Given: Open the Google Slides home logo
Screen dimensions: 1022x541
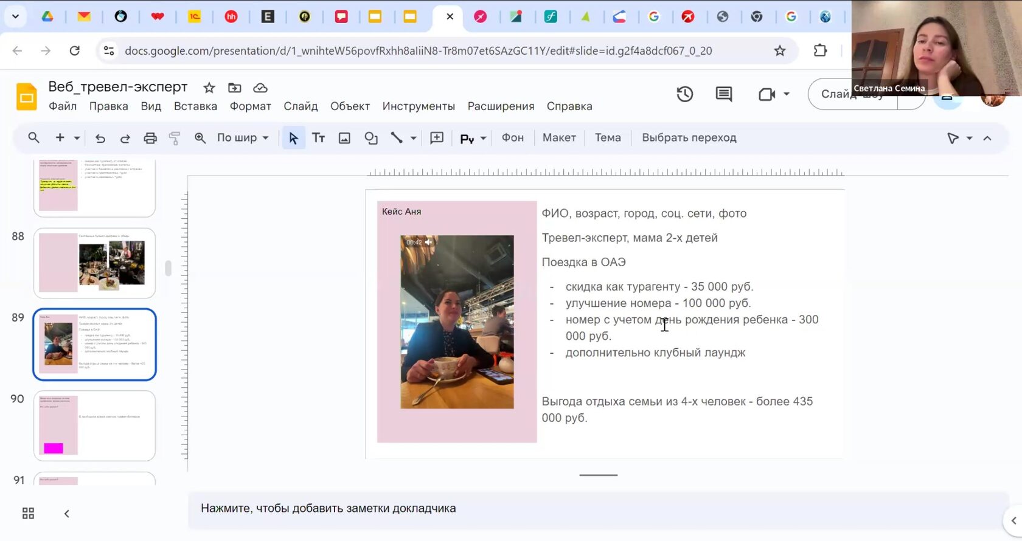Looking at the screenshot, I should click(x=26, y=96).
